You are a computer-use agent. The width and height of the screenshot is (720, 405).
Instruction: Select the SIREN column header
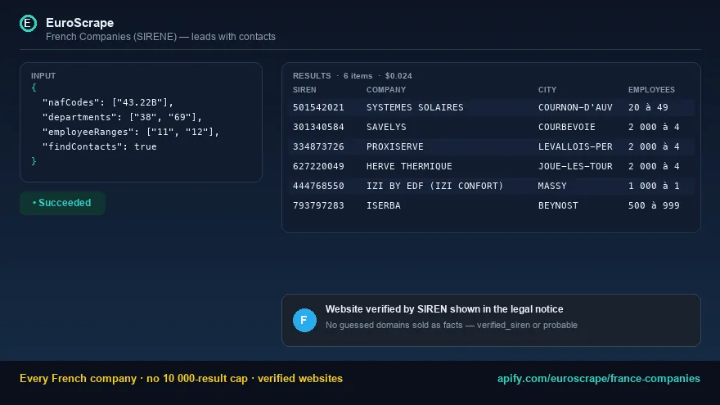(304, 89)
